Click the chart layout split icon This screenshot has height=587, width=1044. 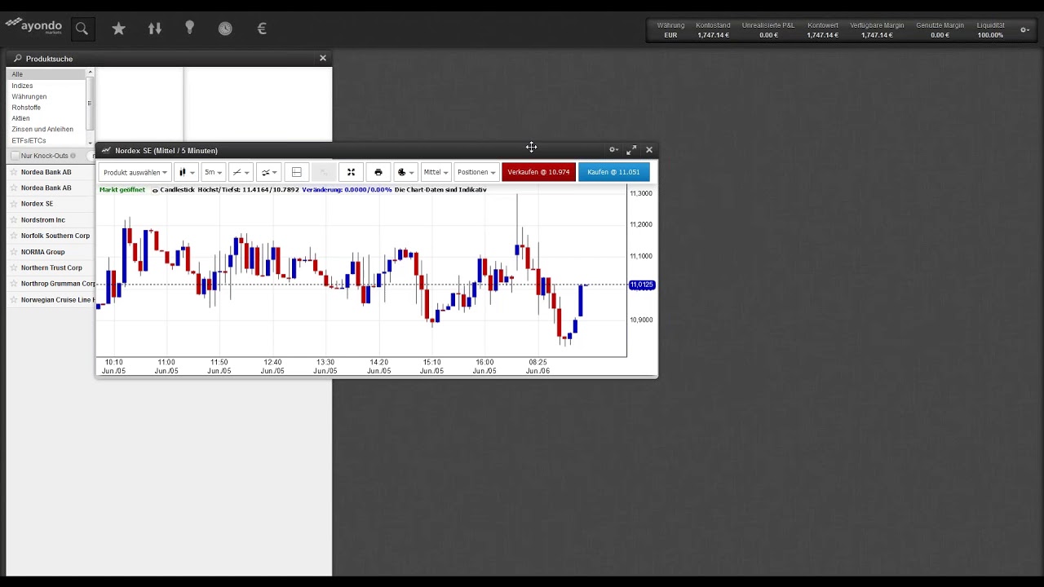[297, 172]
